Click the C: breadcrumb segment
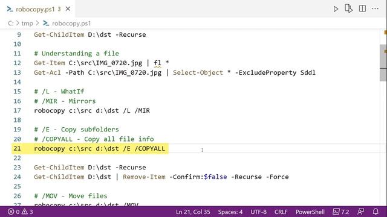 pyautogui.click(x=11, y=24)
